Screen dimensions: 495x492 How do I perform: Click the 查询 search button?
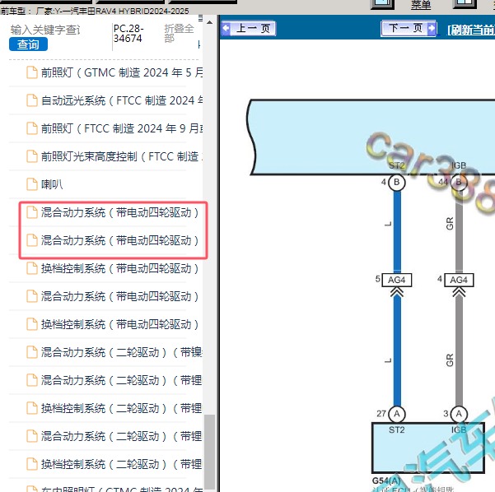(x=28, y=44)
